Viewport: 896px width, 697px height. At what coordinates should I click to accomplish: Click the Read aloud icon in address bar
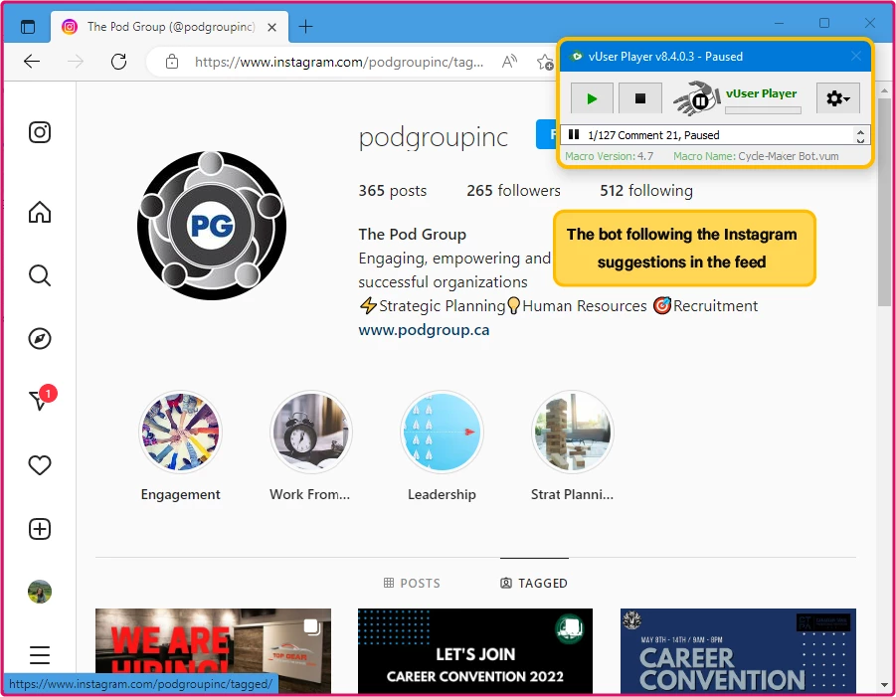[x=509, y=61]
